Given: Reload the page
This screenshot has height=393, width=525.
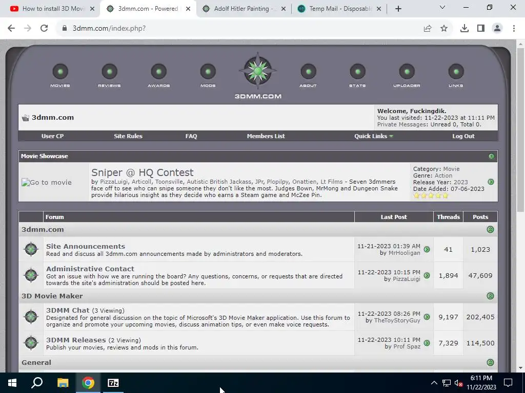Looking at the screenshot, I should (44, 29).
